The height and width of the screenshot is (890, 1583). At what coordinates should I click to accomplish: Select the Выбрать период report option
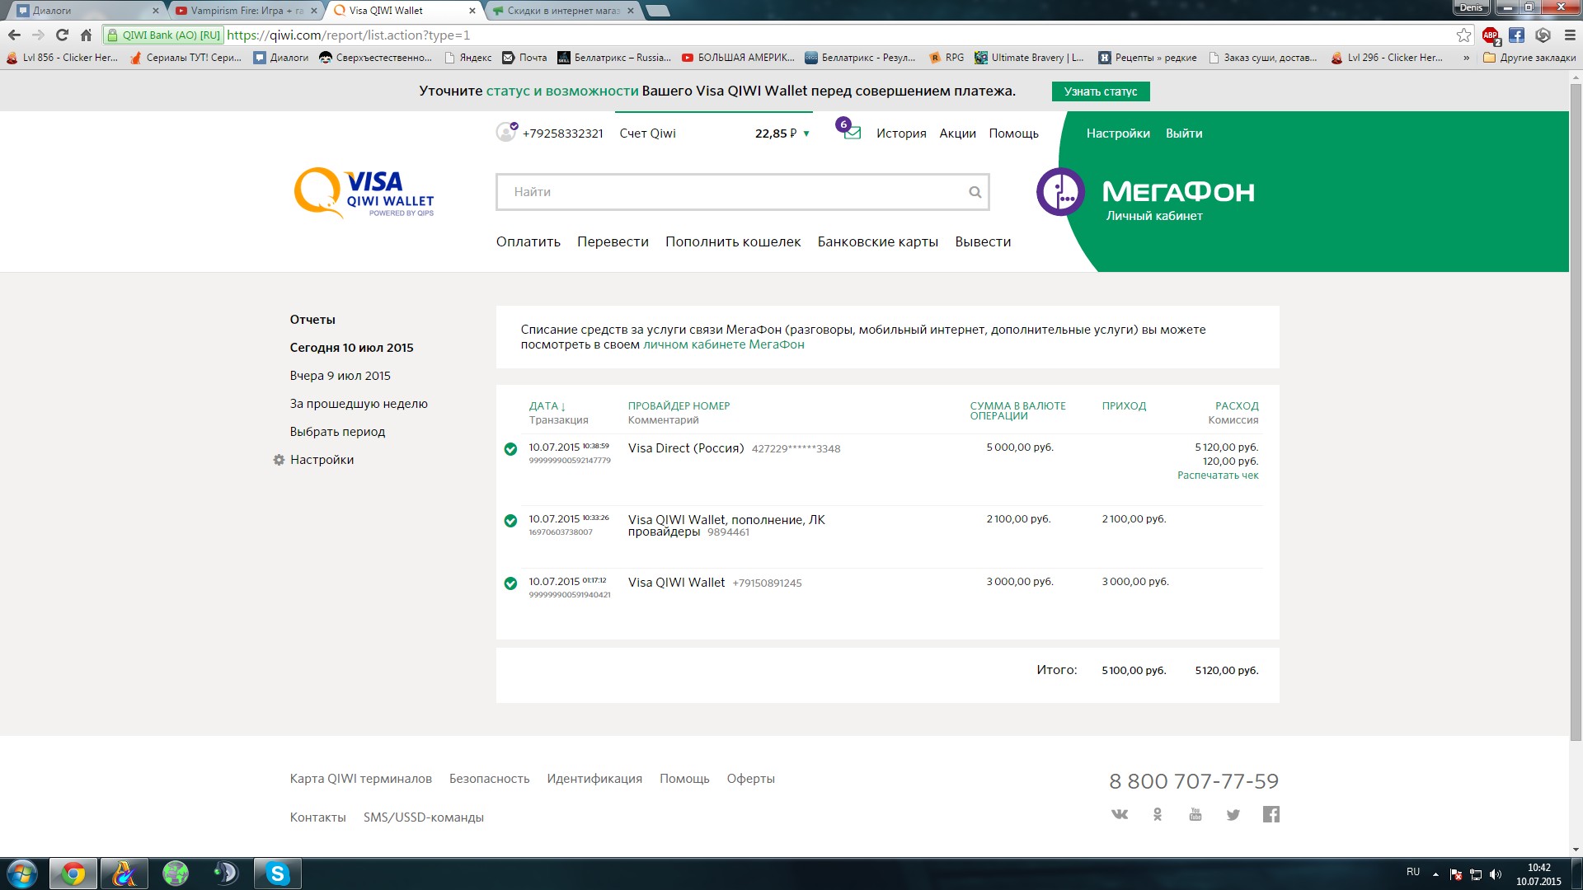[337, 432]
